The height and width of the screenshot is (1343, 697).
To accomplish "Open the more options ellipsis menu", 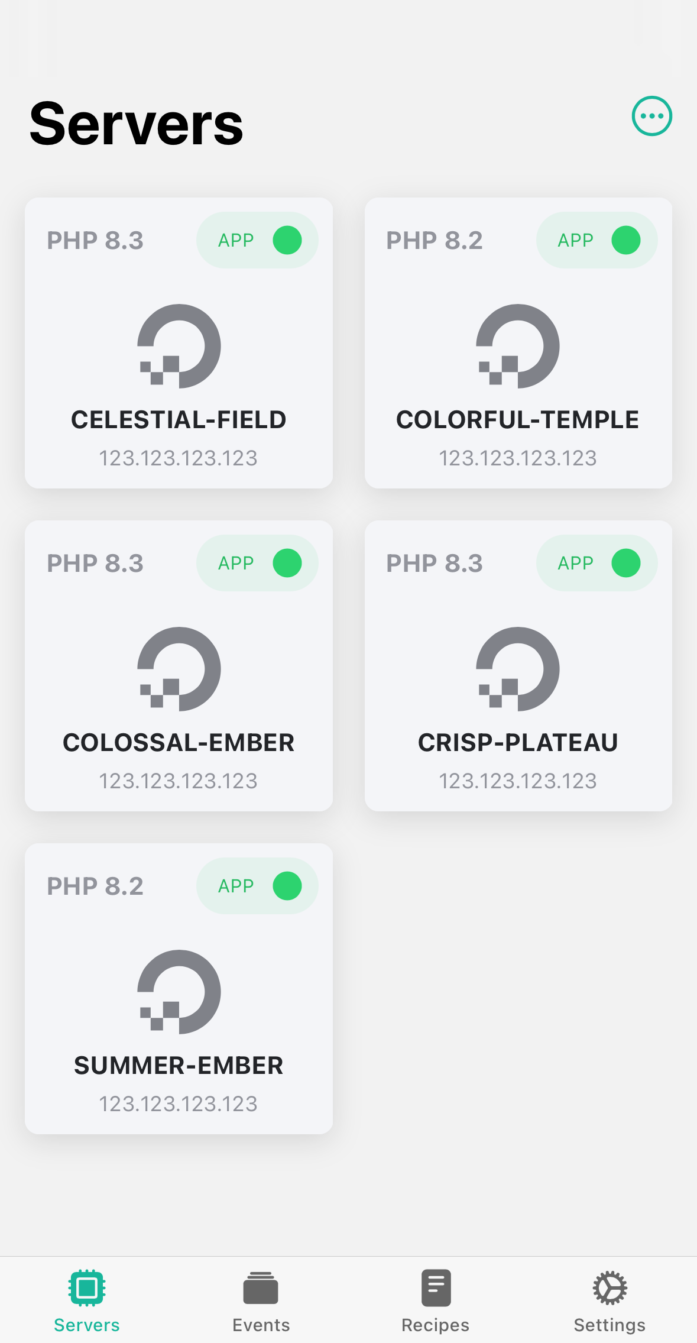I will [651, 116].
